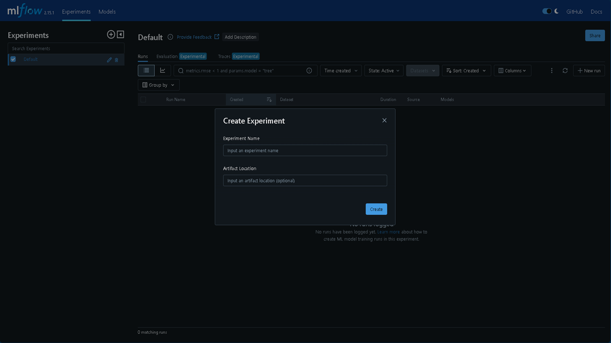Click the create experiment plus icon
The width and height of the screenshot is (611, 343).
pyautogui.click(x=111, y=34)
